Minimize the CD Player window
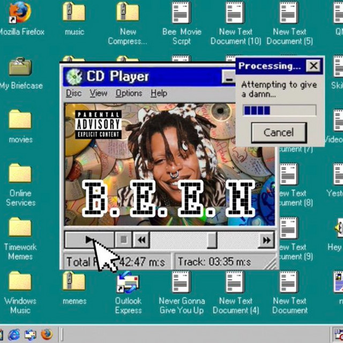This screenshot has width=343, height=343. pyautogui.click(x=229, y=77)
